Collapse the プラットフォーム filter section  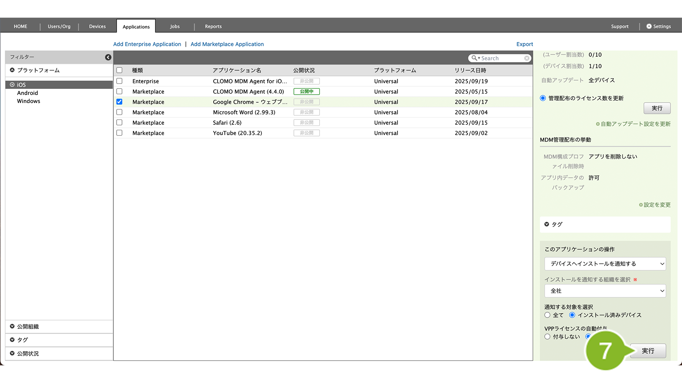click(x=12, y=70)
